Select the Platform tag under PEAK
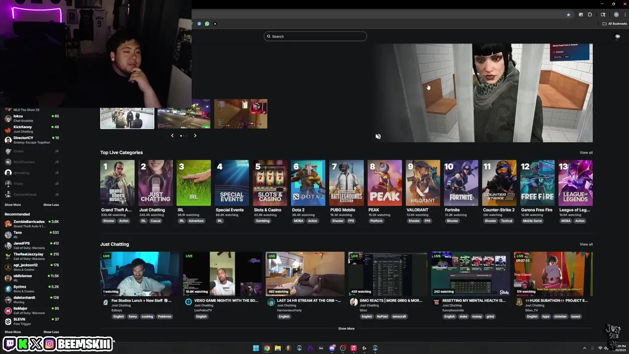This screenshot has width=629, height=354. (x=376, y=221)
